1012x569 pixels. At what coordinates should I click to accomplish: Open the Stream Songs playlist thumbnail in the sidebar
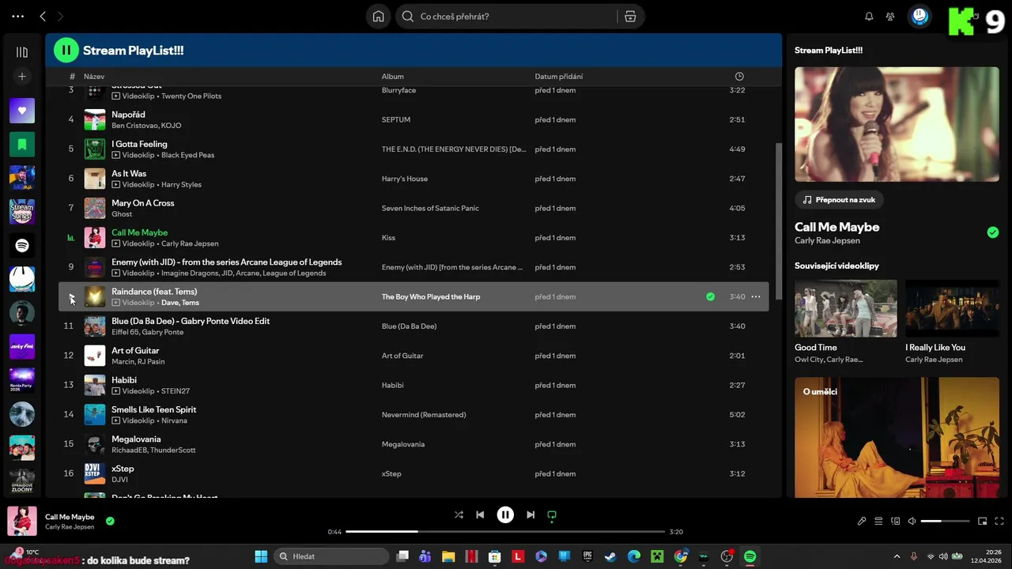click(x=22, y=212)
